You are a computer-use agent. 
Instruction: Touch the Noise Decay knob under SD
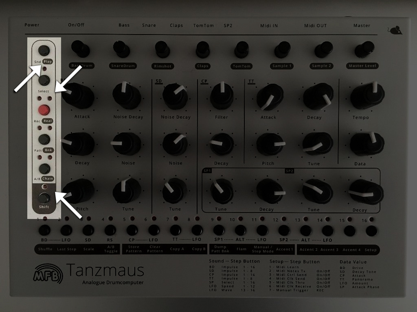coord(175,97)
